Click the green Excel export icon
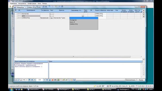This screenshot has height=91, width=162. (x=58, y=80)
